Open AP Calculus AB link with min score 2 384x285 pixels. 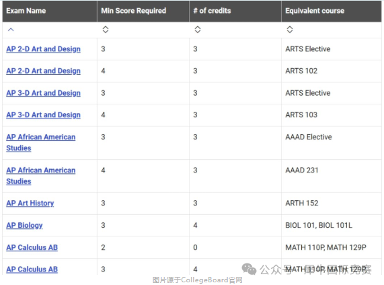pos(32,247)
